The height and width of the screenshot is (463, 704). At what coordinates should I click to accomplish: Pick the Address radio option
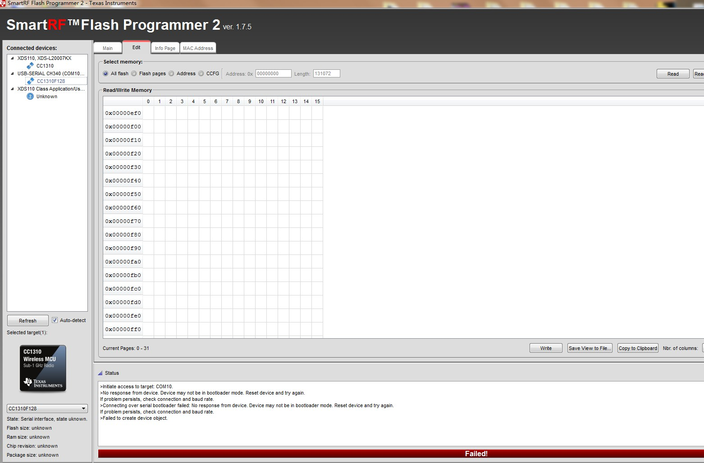pos(171,73)
